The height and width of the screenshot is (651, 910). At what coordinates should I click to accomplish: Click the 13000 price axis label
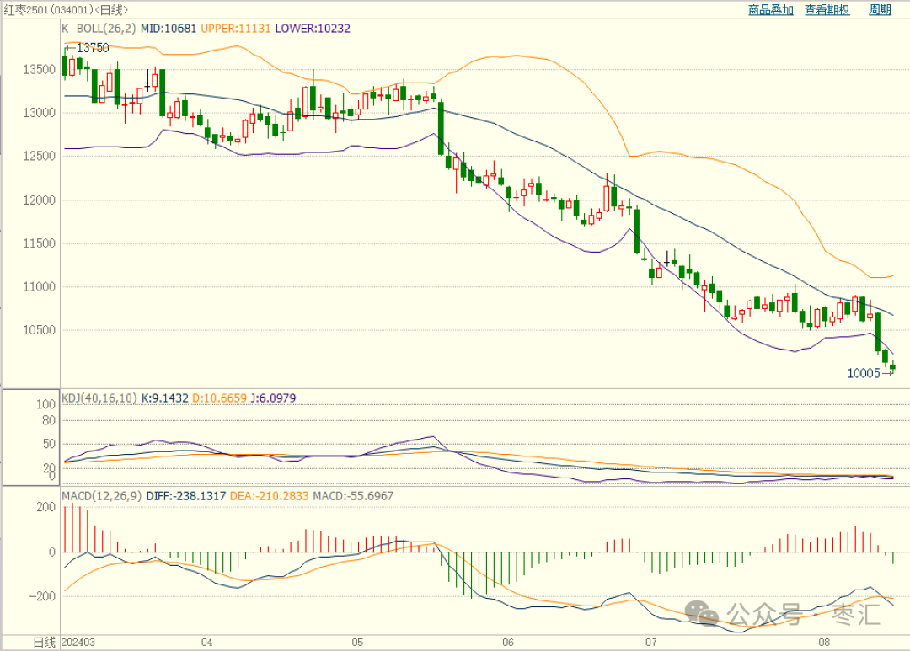coord(39,113)
